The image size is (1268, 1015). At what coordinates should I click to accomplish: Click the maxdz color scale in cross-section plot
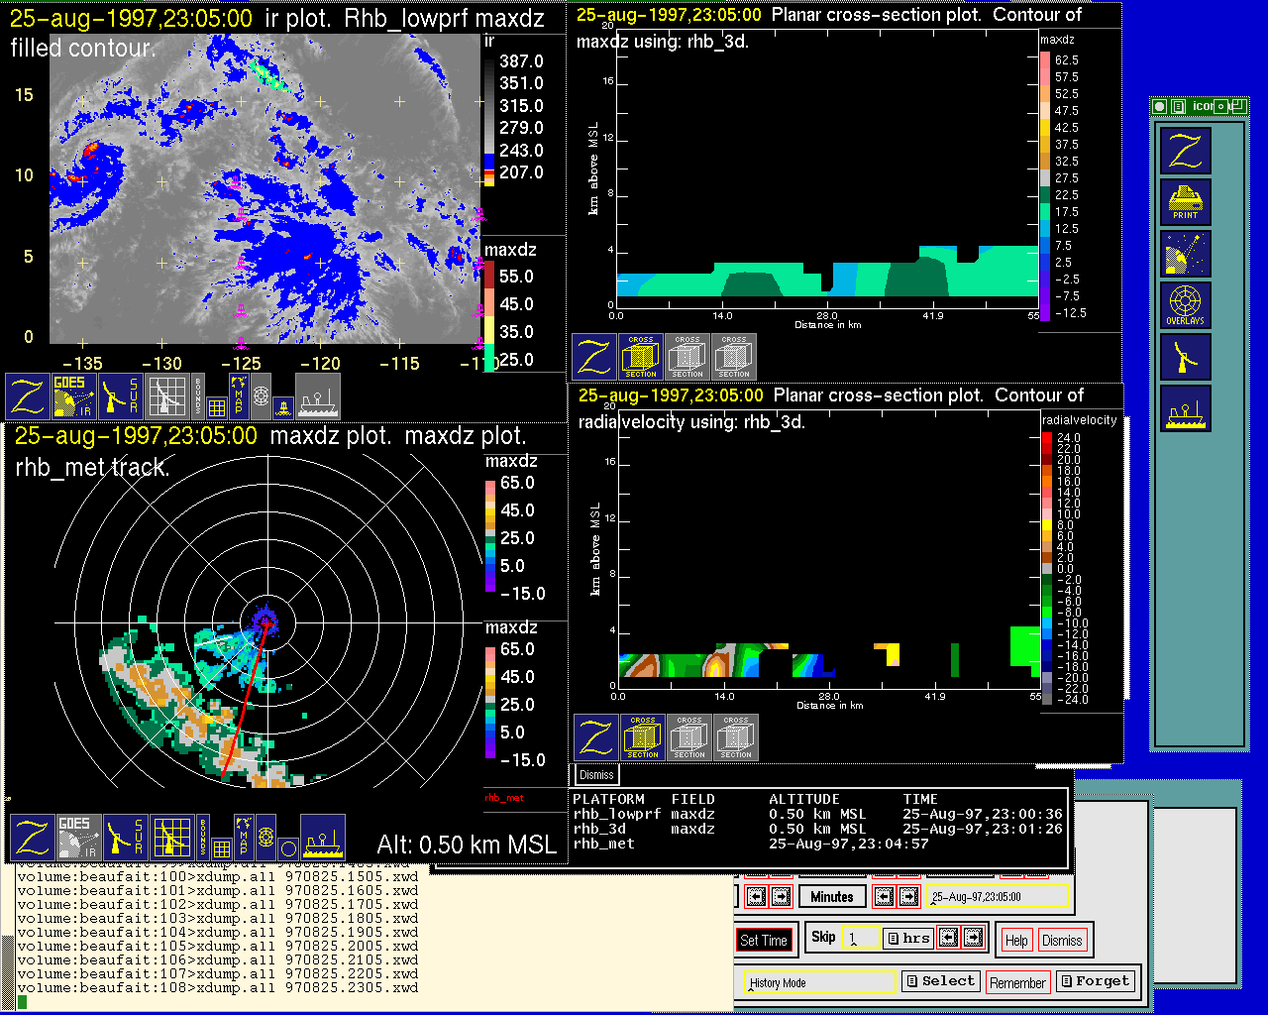(1045, 186)
